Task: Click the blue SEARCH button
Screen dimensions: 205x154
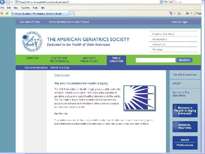Action: [184, 60]
